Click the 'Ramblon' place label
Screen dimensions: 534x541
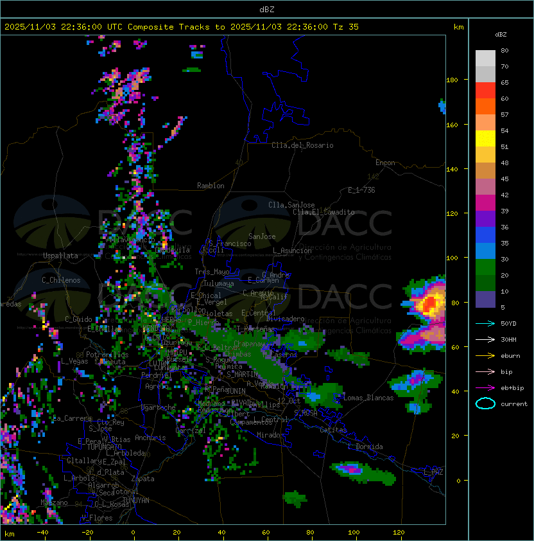[x=211, y=186]
